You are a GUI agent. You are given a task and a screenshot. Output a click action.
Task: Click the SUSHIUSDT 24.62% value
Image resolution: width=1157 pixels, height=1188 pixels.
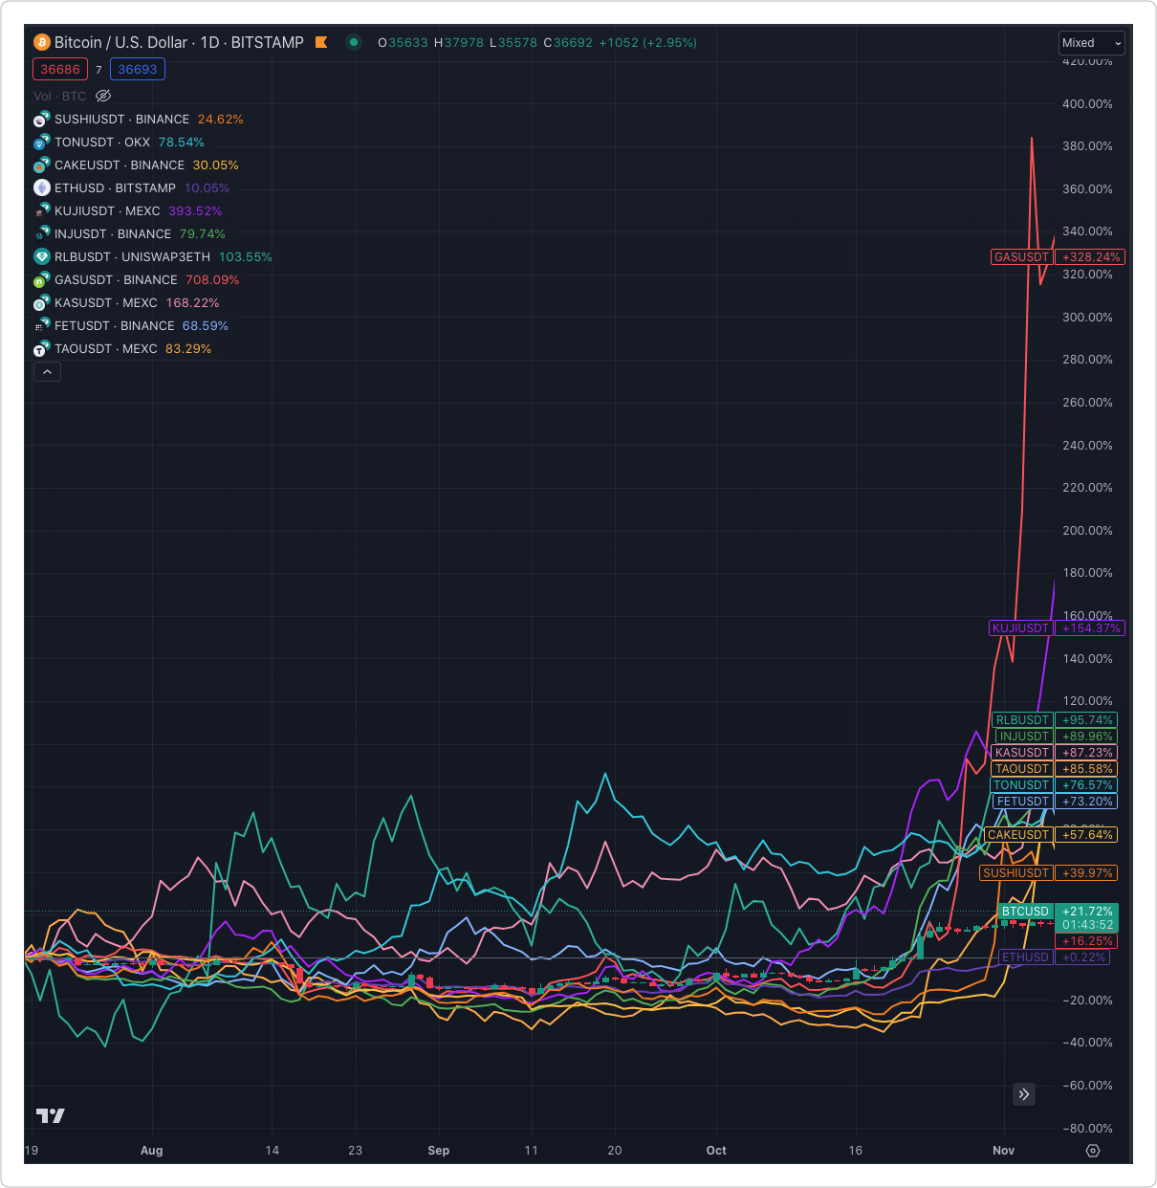(x=221, y=120)
